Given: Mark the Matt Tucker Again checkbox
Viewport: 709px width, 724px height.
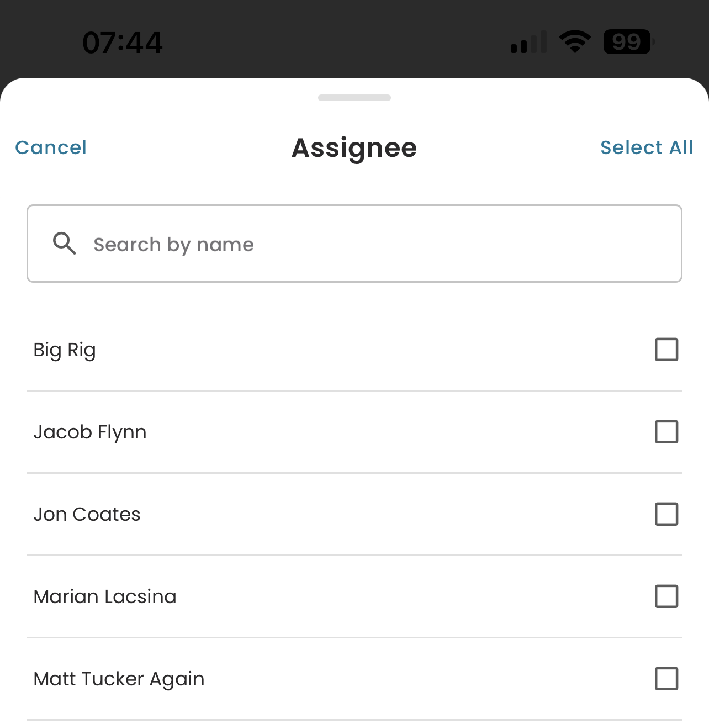Looking at the screenshot, I should 666,679.
